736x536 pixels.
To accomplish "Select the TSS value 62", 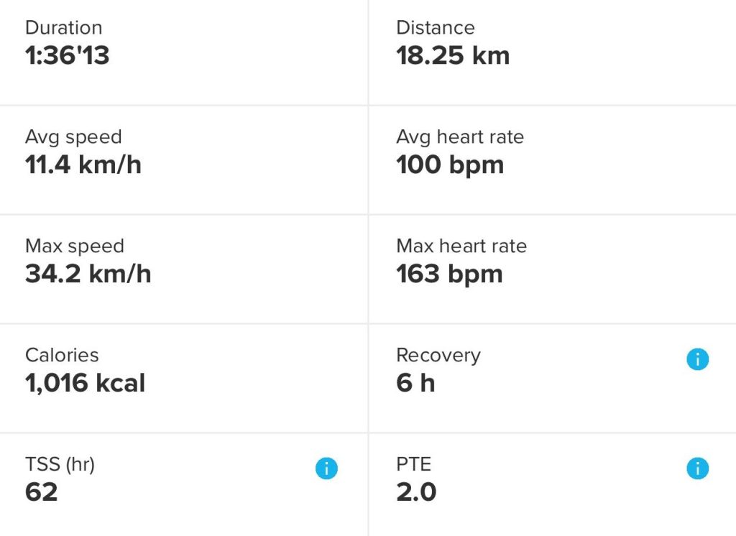I will coord(42,493).
